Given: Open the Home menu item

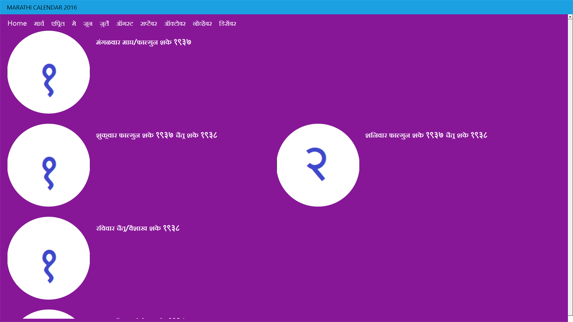Looking at the screenshot, I should point(17,23).
